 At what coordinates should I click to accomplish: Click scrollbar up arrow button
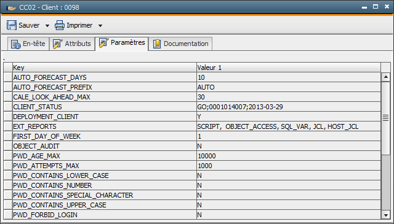[x=386, y=77]
